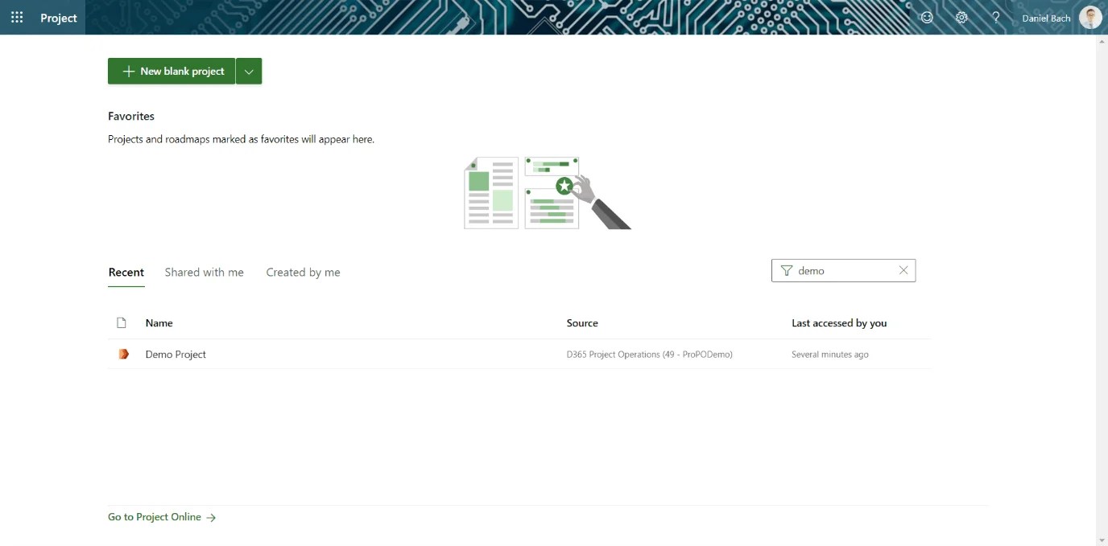This screenshot has width=1108, height=546.
Task: Click the Daniel Bach user name
Action: pos(1046,18)
